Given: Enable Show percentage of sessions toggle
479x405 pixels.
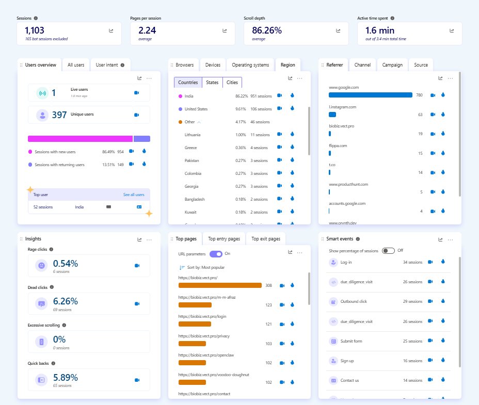Looking at the screenshot, I should 388,251.
